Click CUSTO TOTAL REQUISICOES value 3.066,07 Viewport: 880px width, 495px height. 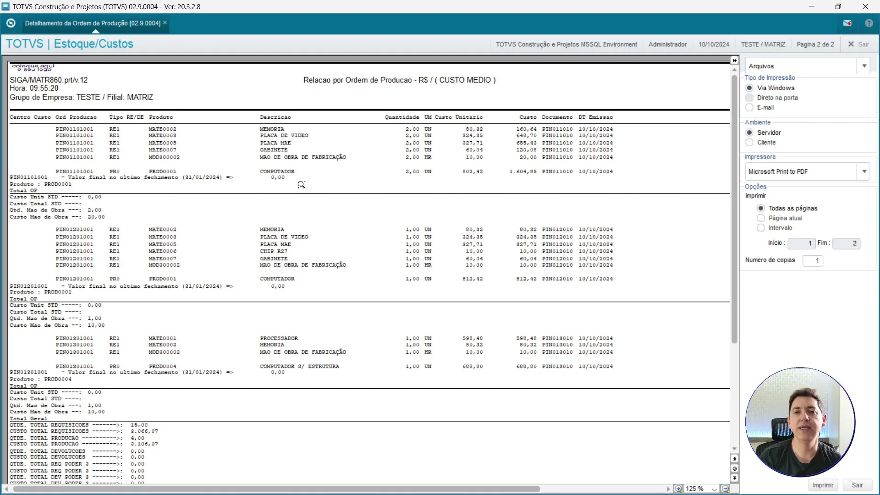click(144, 432)
